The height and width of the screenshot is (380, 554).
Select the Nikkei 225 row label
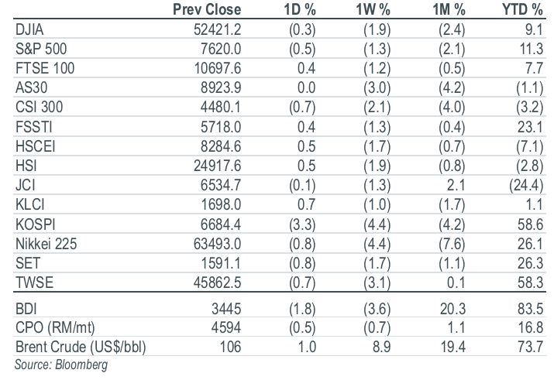tap(46, 244)
